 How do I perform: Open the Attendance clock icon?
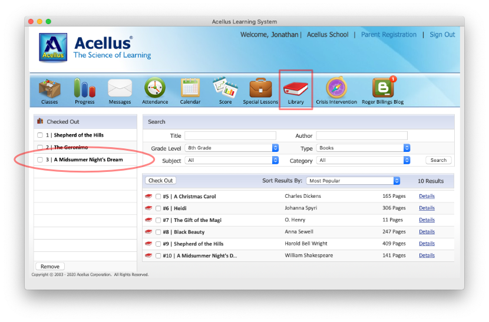point(155,88)
